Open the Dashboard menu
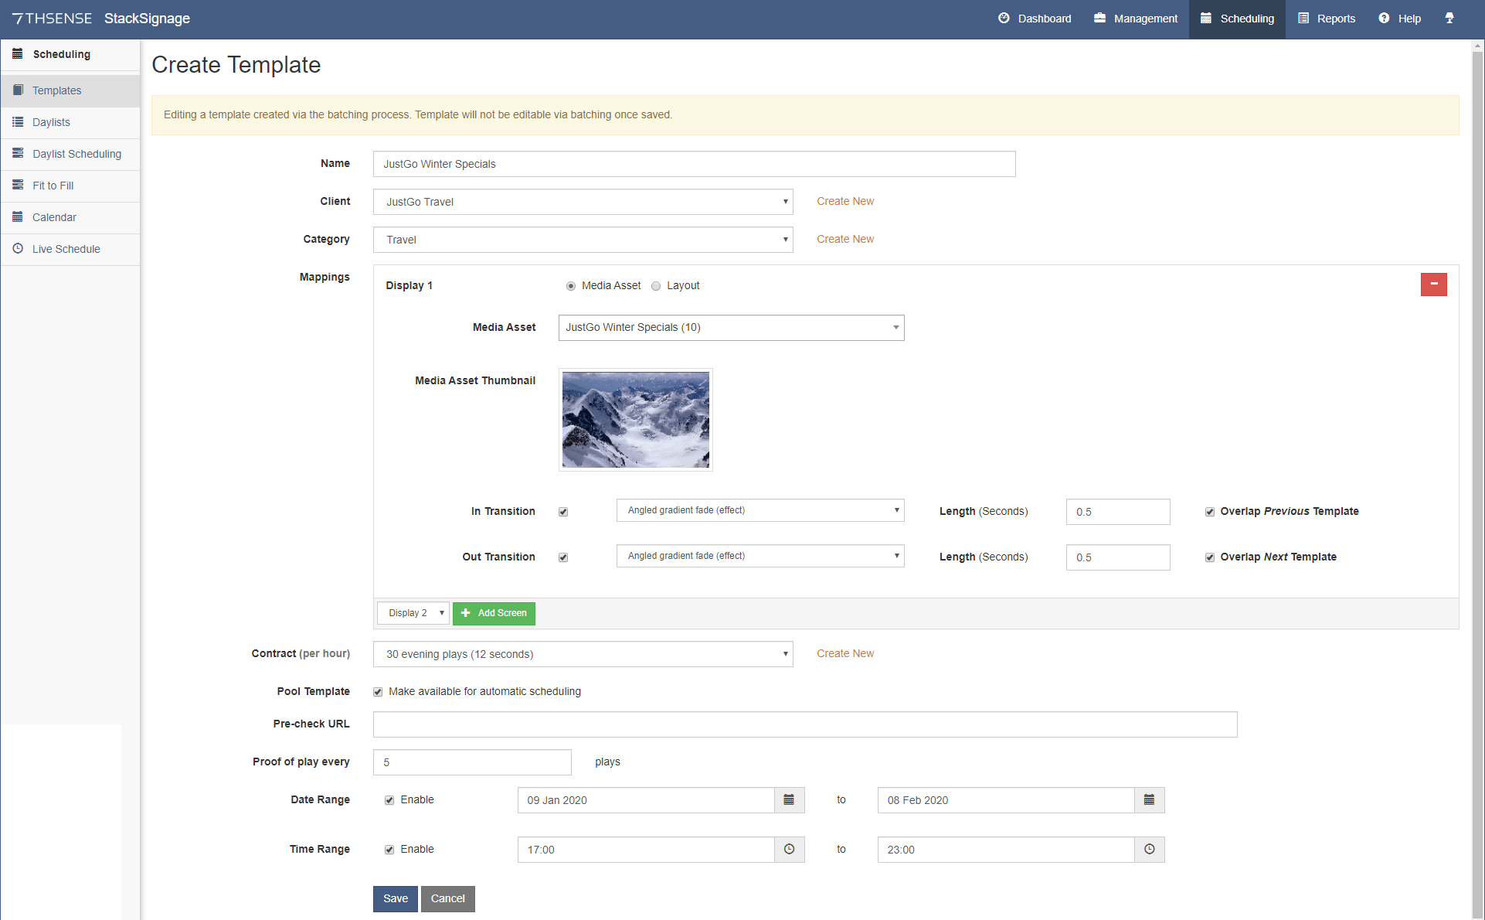 pyautogui.click(x=1035, y=19)
